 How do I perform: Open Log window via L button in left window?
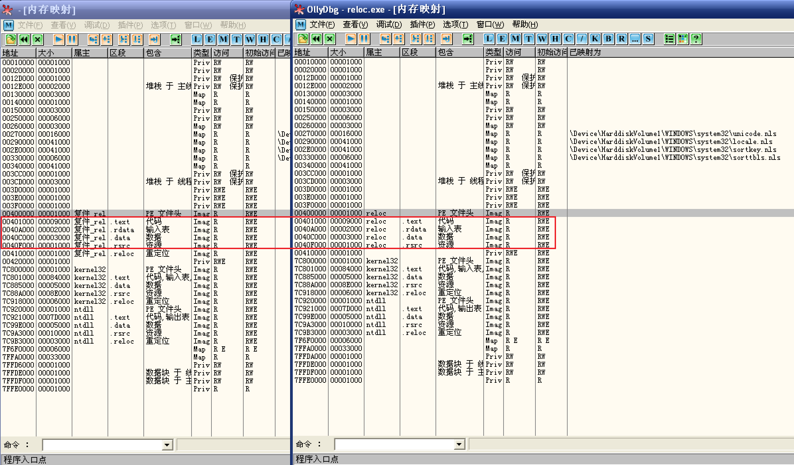click(x=197, y=40)
